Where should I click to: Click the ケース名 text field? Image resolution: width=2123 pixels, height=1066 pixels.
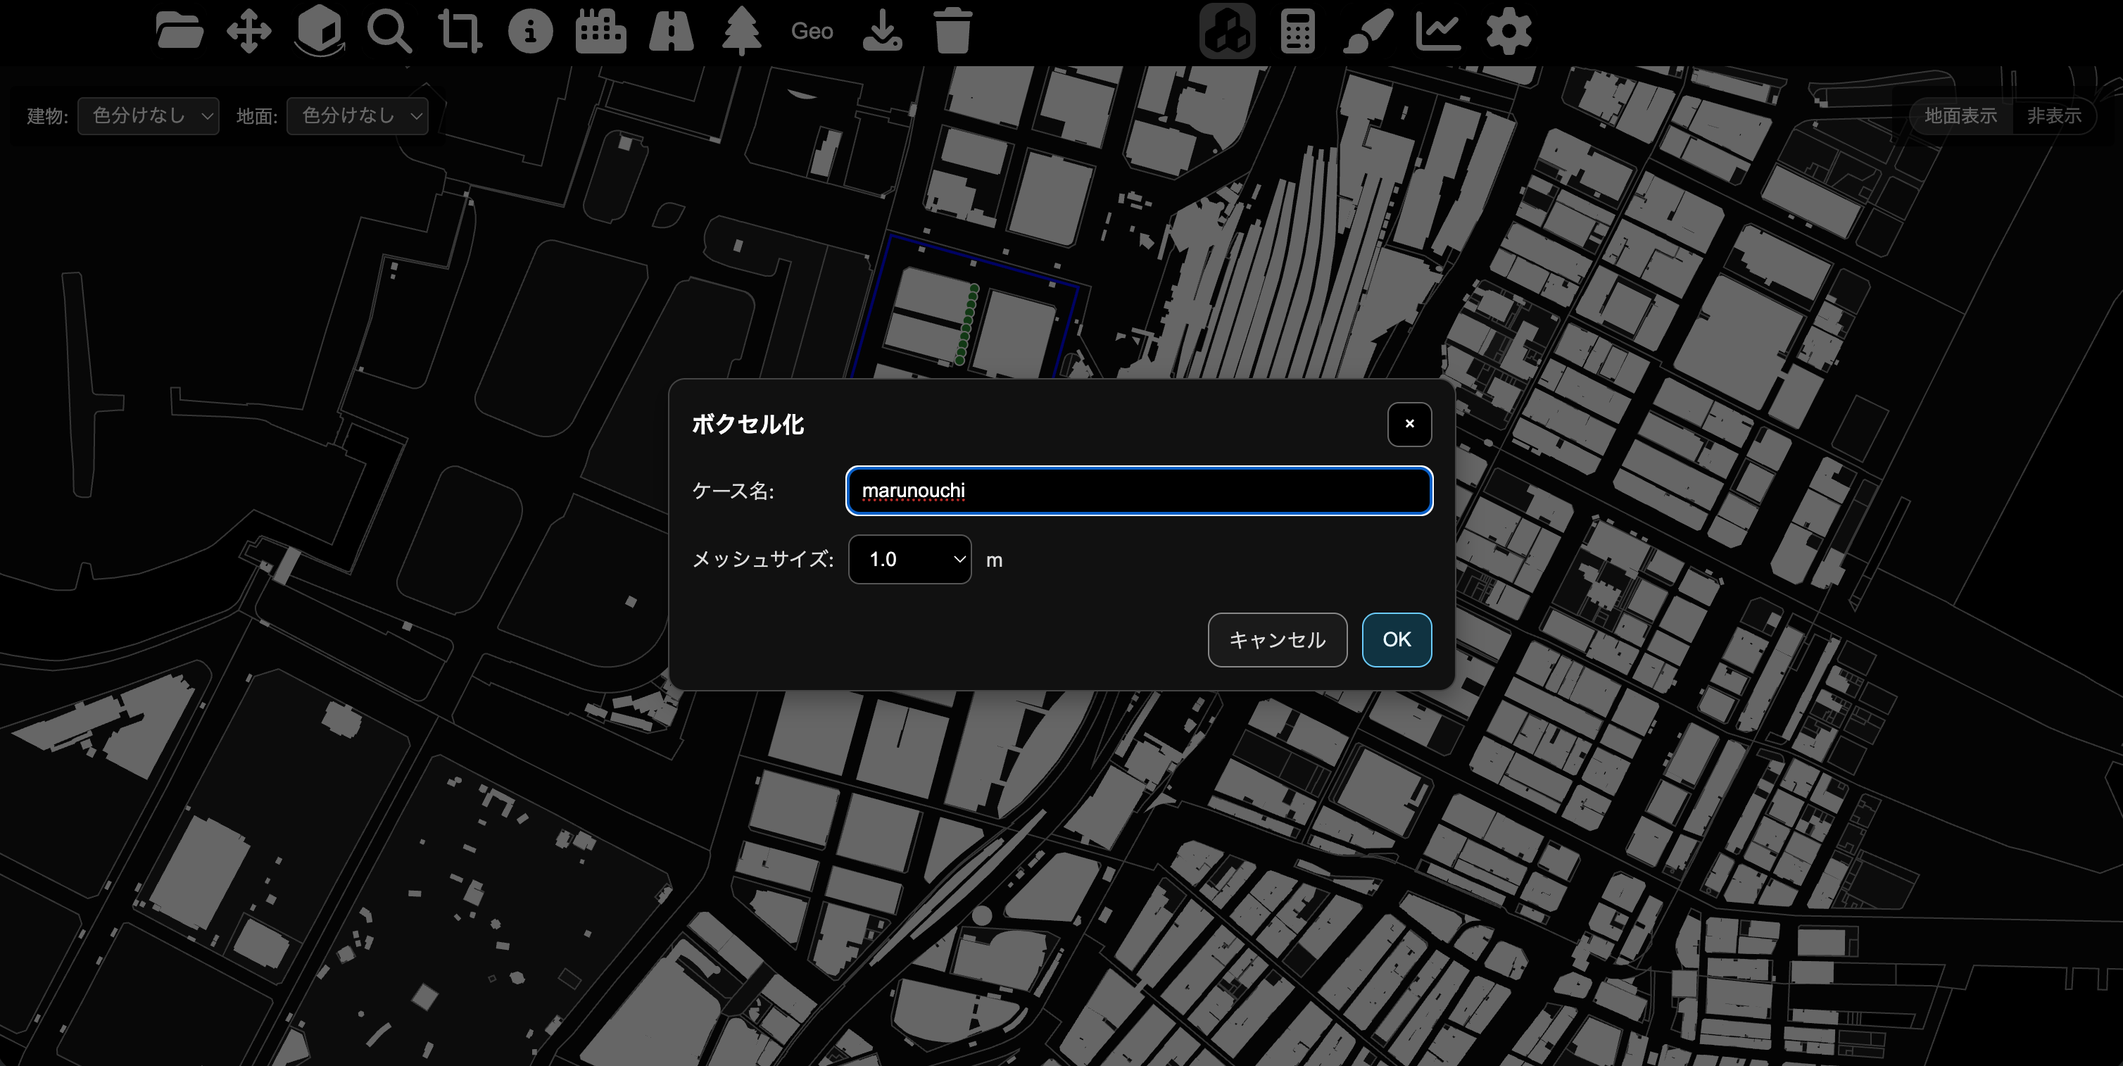point(1139,491)
